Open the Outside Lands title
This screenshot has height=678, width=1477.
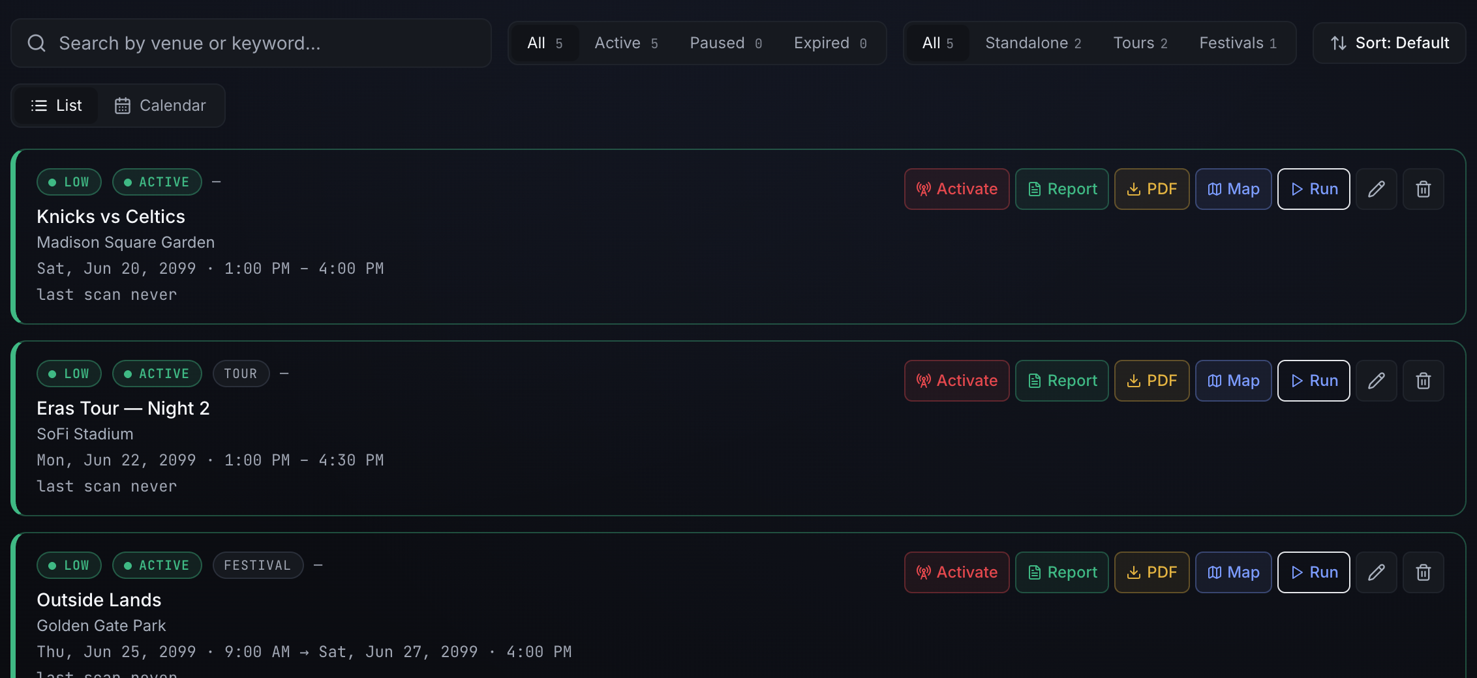[99, 600]
